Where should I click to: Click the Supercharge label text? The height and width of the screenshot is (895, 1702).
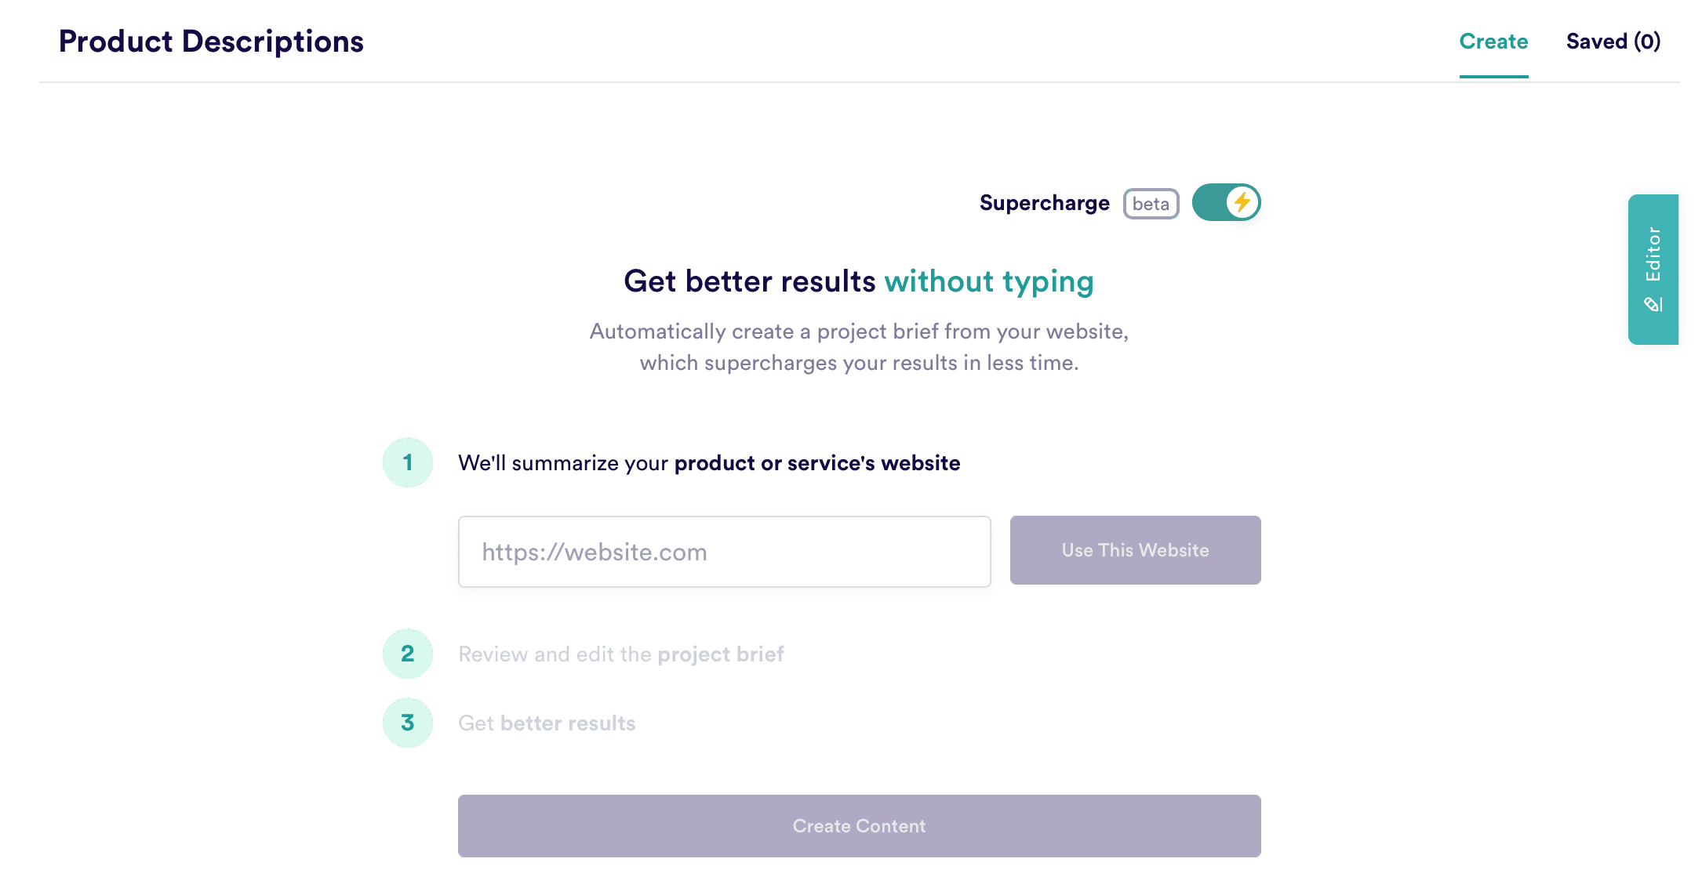click(x=1044, y=203)
